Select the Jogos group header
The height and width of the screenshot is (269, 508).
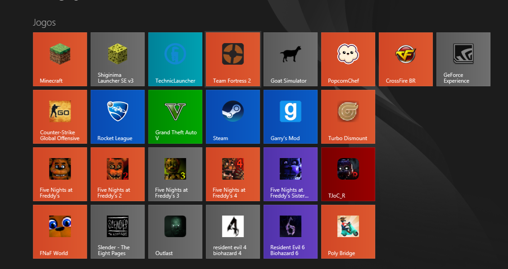point(45,22)
